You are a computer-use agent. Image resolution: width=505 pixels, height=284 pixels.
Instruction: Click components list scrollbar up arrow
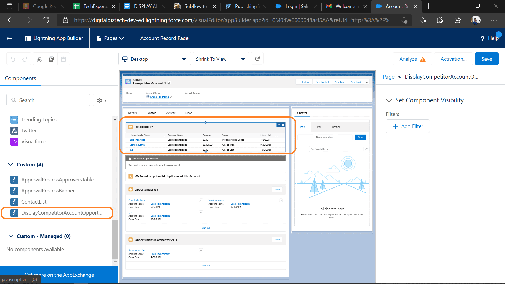coord(115,119)
